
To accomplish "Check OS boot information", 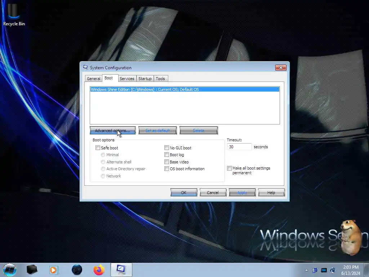I will (x=166, y=169).
